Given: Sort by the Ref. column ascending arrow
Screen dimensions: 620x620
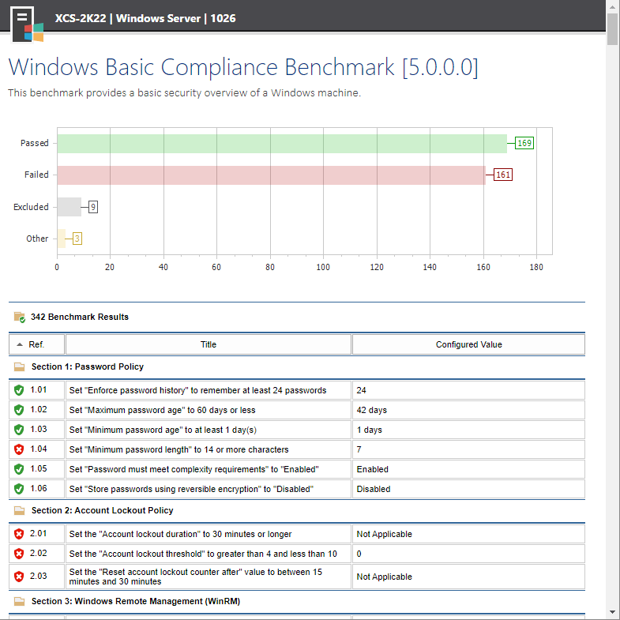Looking at the screenshot, I should [x=20, y=344].
